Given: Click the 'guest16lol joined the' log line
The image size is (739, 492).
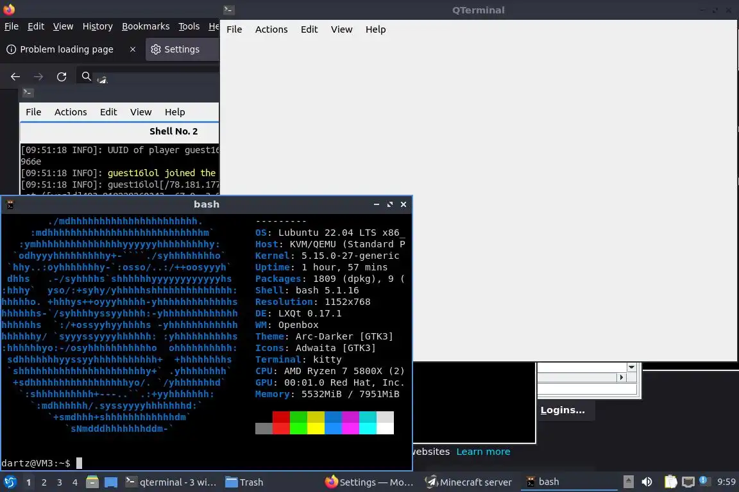Looking at the screenshot, I should click(x=161, y=173).
